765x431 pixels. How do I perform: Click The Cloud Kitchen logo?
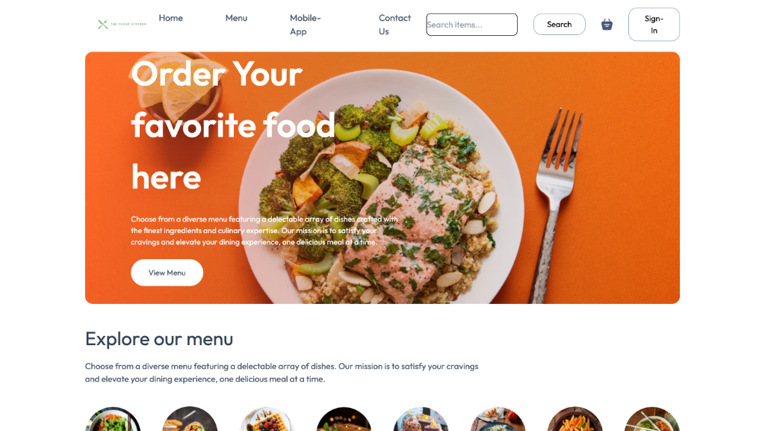click(122, 24)
